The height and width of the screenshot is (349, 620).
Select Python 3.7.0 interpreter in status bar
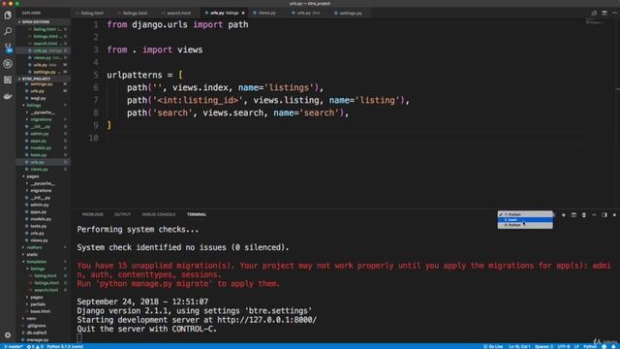point(65,347)
